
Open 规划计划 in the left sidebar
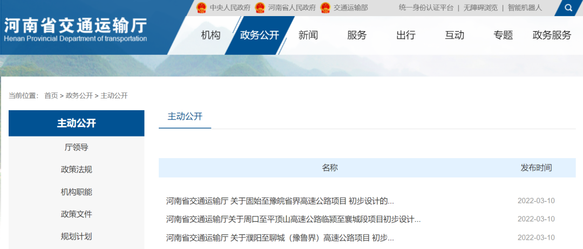coord(76,236)
